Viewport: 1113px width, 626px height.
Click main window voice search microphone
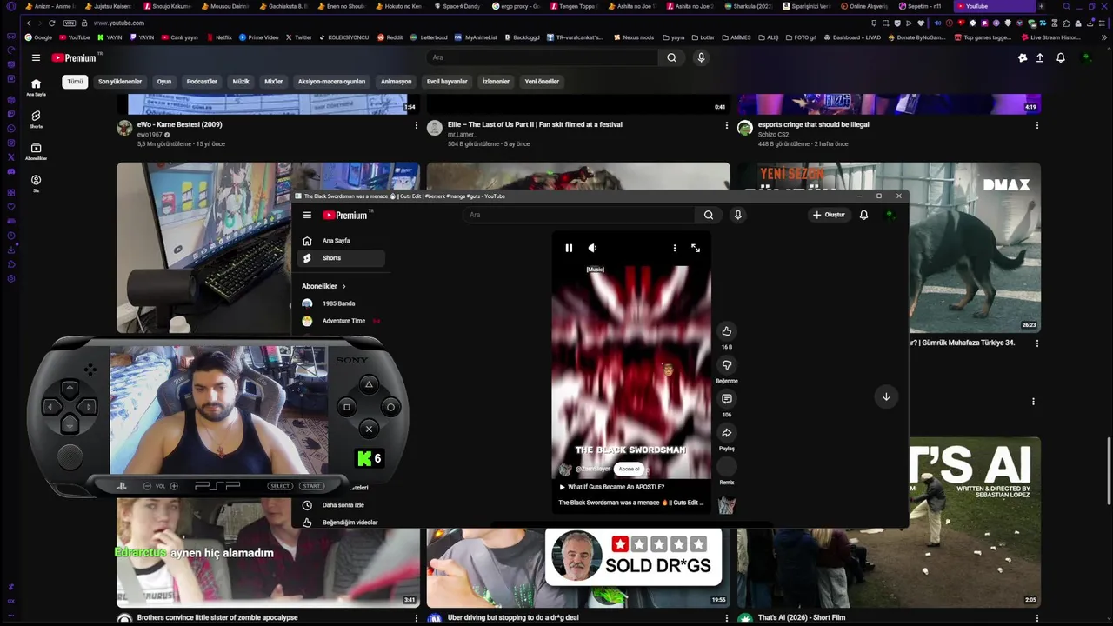(x=701, y=57)
